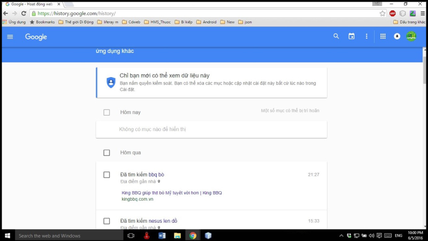Click the Một số mục có thể bị trì hoãn note
This screenshot has width=428, height=241.
point(290,111)
